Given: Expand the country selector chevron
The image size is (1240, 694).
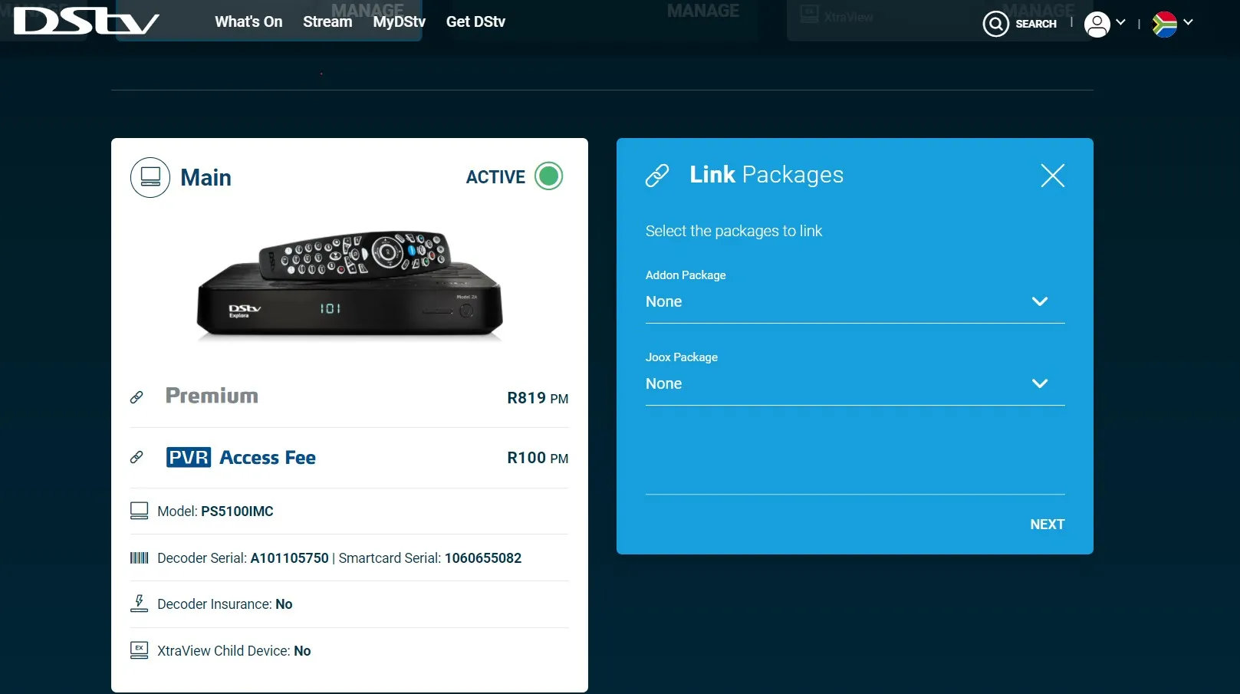Looking at the screenshot, I should click(1188, 22).
